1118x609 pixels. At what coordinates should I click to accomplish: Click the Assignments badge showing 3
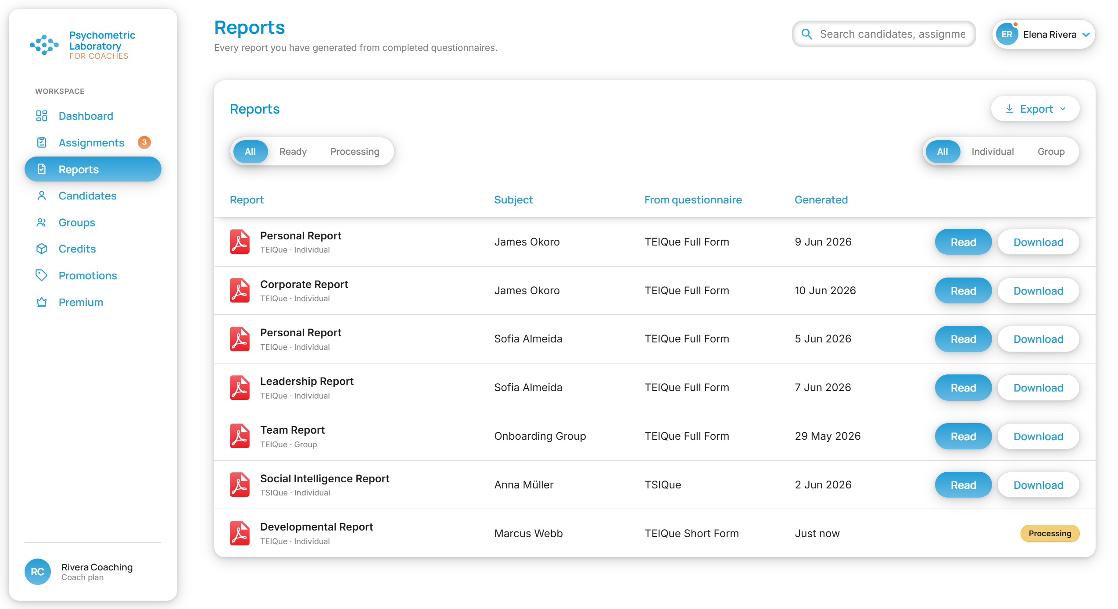click(144, 142)
